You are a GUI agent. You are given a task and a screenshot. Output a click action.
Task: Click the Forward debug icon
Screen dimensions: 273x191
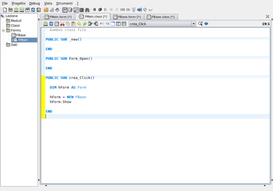coord(128,10)
